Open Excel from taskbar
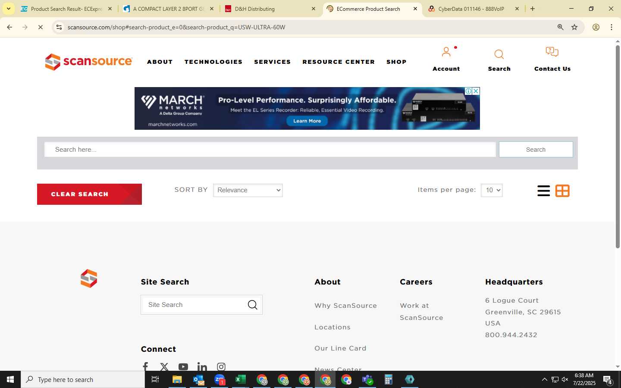The height and width of the screenshot is (388, 621). click(x=241, y=379)
